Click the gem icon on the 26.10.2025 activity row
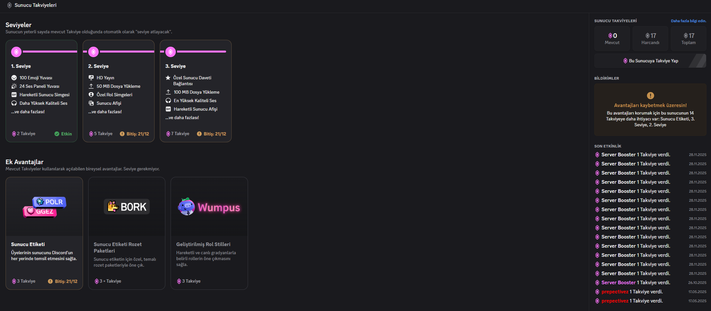 [597, 283]
